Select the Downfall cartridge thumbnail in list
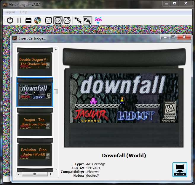195x185 pixels. [x=35, y=92]
